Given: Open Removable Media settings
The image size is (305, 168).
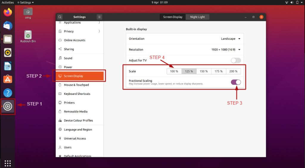Looking at the screenshot, I should point(80,112).
